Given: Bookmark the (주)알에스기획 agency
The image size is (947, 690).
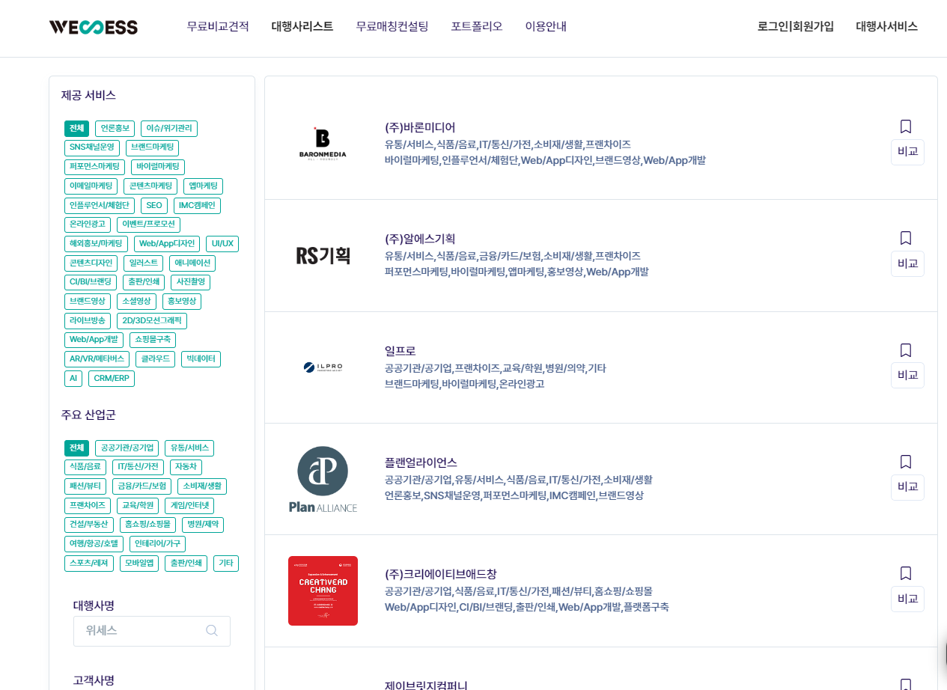Looking at the screenshot, I should (x=906, y=238).
